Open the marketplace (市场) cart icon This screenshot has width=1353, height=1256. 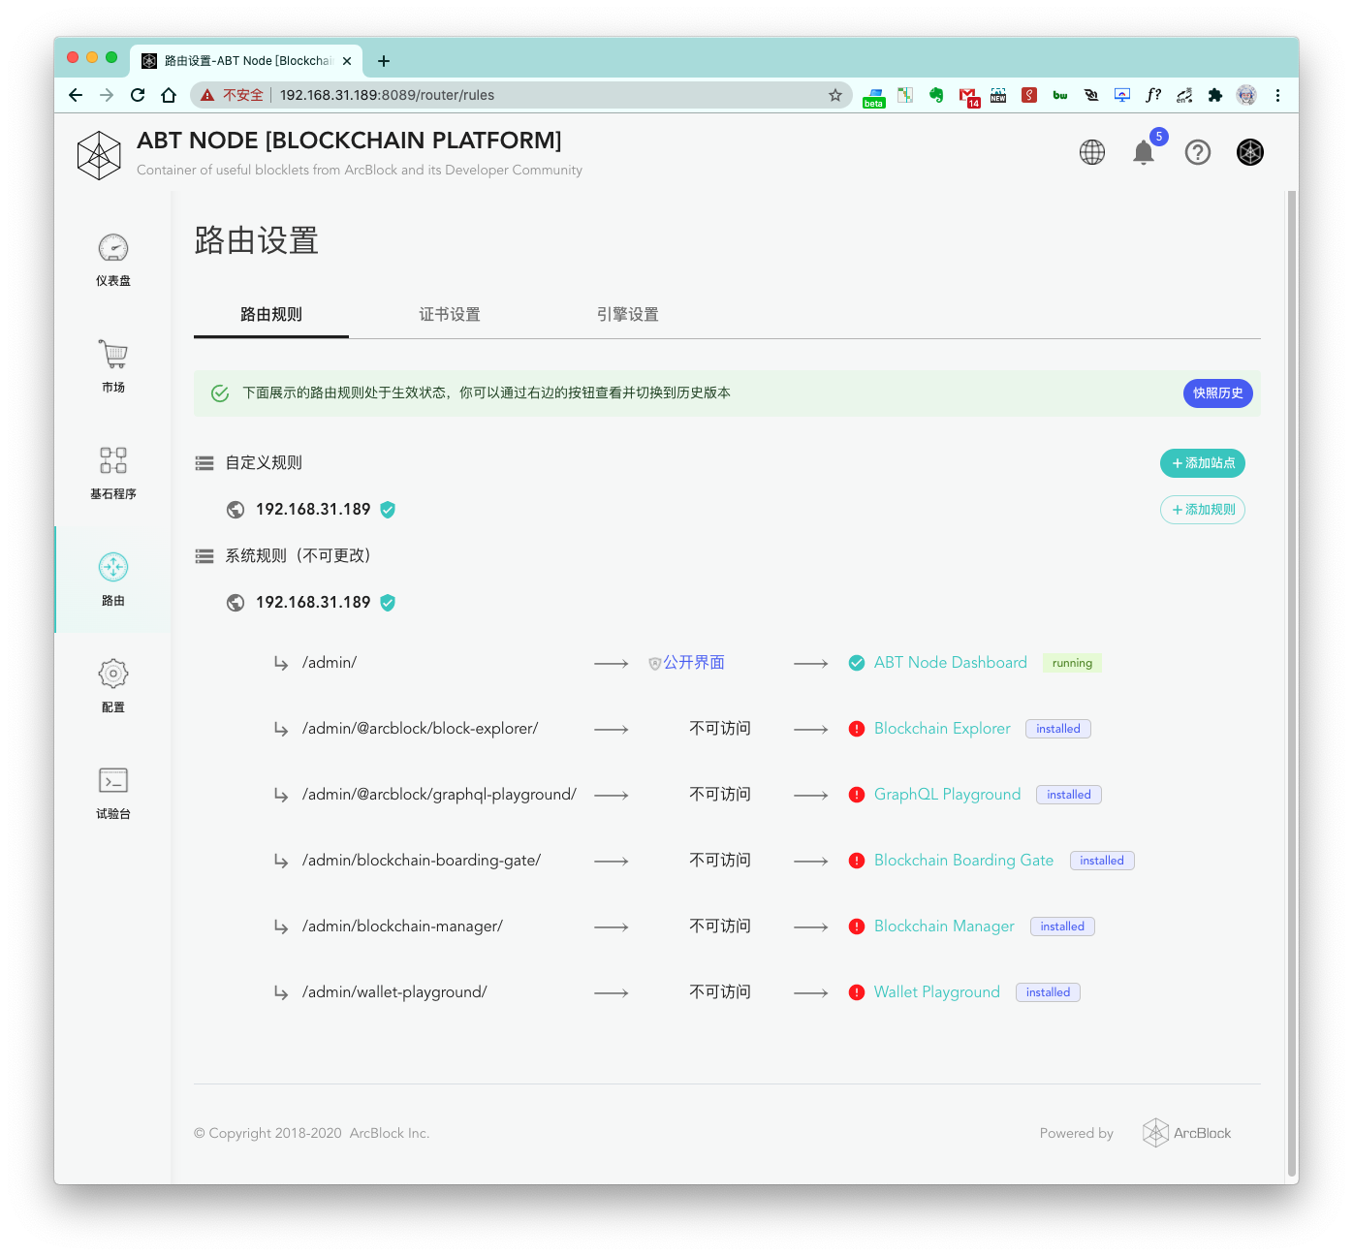point(113,355)
